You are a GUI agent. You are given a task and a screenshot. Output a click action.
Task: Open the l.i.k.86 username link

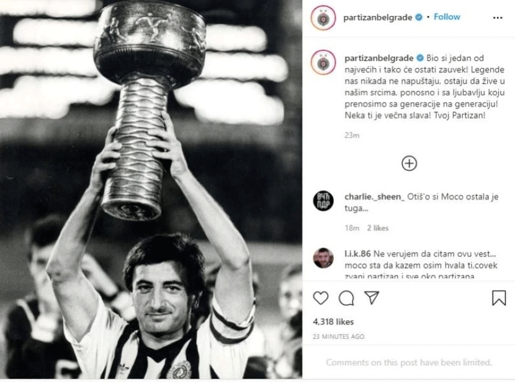coord(357,254)
